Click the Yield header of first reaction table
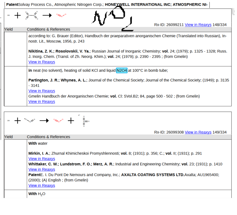This screenshot has height=215, width=237. pyautogui.click(x=8, y=29)
